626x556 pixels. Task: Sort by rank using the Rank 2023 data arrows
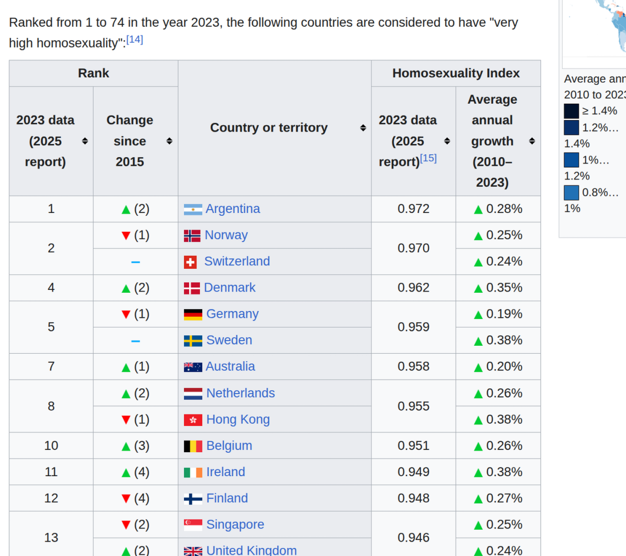(85, 141)
